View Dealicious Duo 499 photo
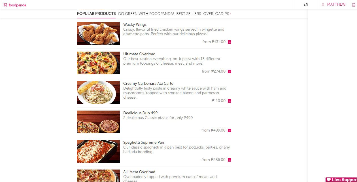Viewport: 357px width, 182px height. coord(98,122)
